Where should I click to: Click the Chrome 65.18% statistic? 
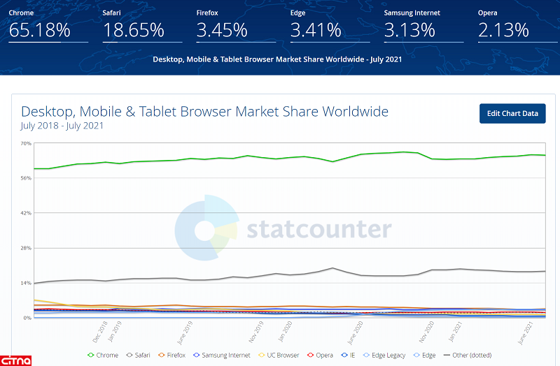pyautogui.click(x=39, y=30)
